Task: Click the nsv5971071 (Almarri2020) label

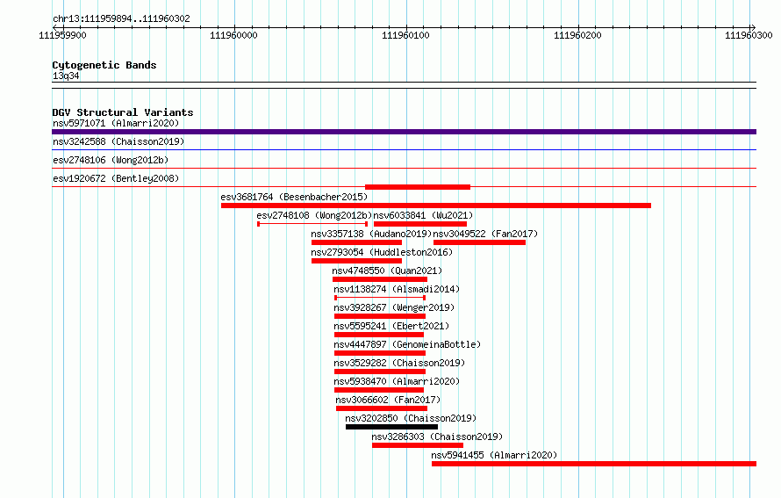Action: (x=116, y=123)
